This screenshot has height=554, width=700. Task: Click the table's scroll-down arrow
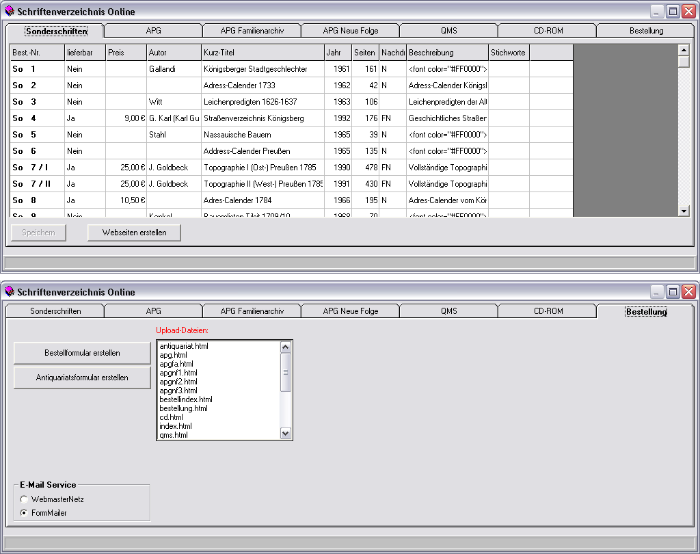684,211
